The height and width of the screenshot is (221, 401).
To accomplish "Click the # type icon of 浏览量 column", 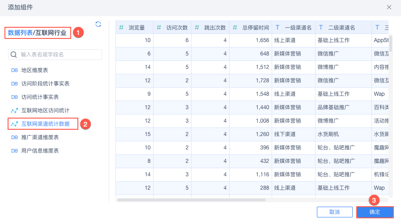I will tap(121, 28).
